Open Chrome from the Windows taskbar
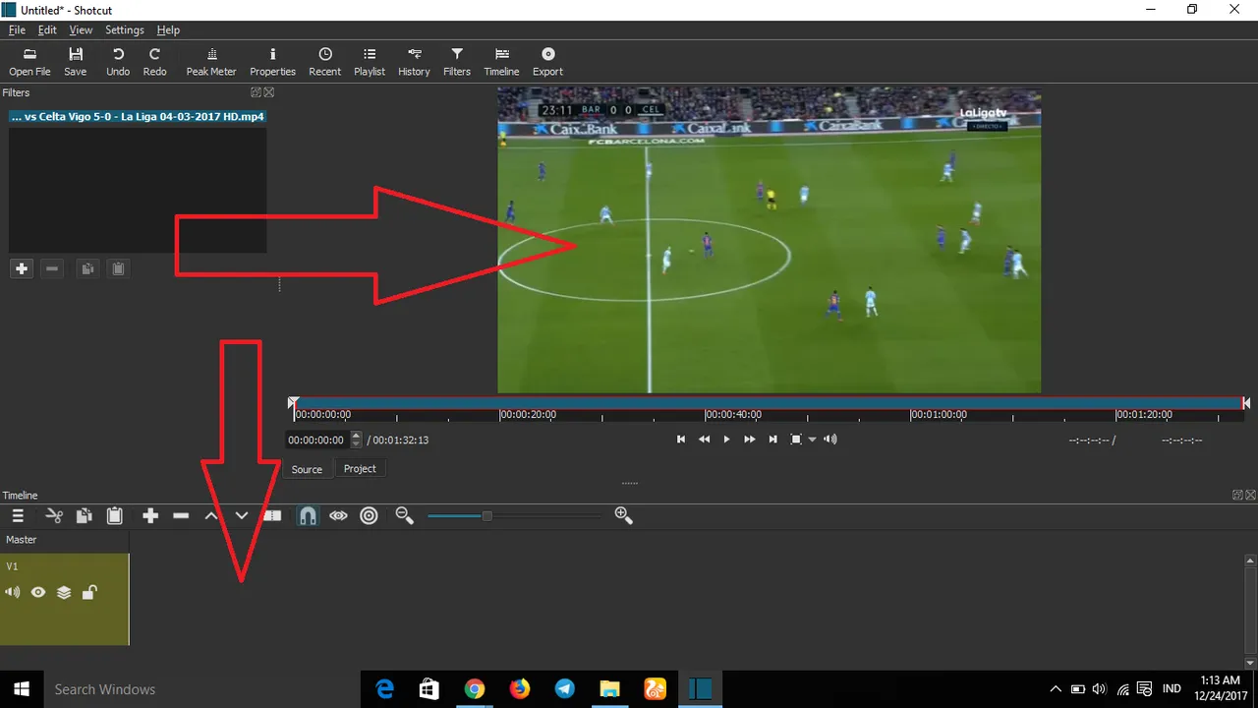 (475, 688)
